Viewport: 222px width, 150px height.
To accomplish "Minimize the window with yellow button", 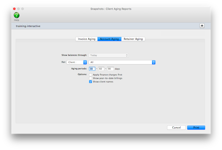I will [x=19, y=9].
